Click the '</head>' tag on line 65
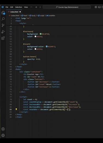 coord(19,67)
